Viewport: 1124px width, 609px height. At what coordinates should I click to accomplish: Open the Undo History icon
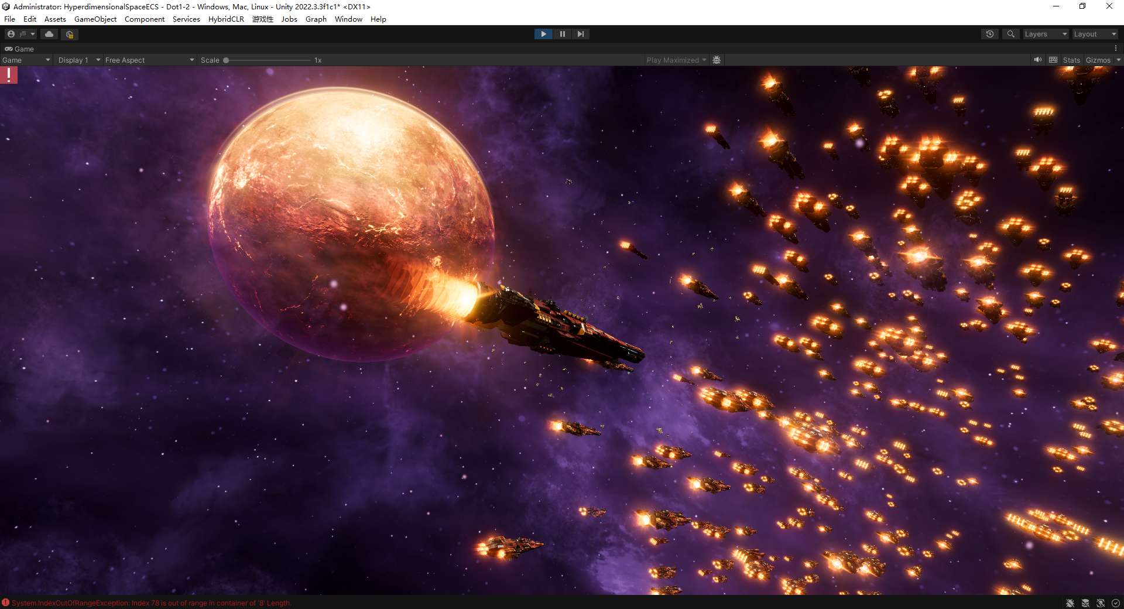click(989, 34)
